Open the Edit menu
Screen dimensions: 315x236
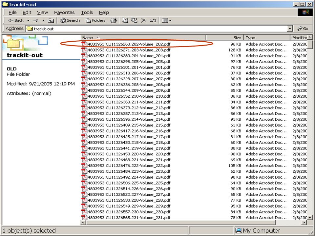pos(27,12)
